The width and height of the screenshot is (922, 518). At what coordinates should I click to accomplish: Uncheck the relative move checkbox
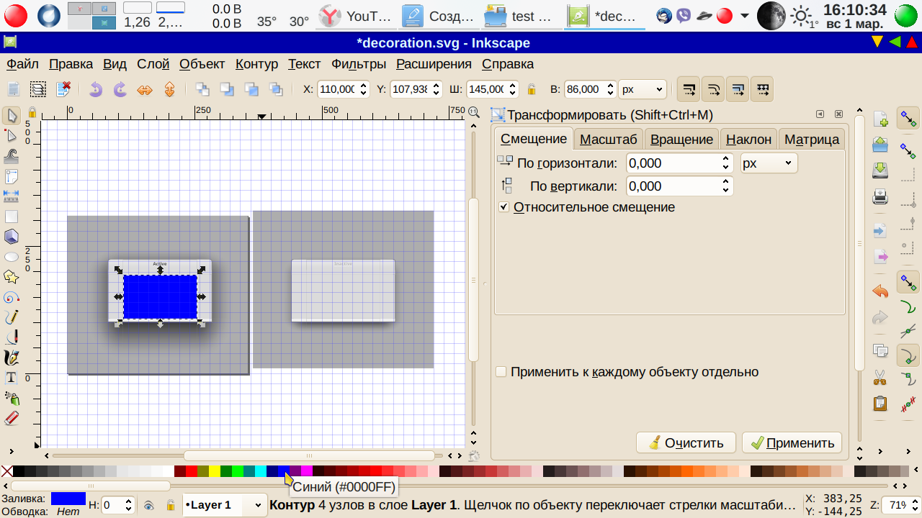(504, 207)
